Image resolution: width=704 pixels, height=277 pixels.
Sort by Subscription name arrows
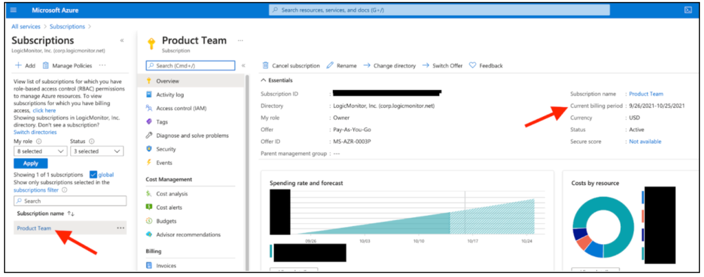point(71,214)
